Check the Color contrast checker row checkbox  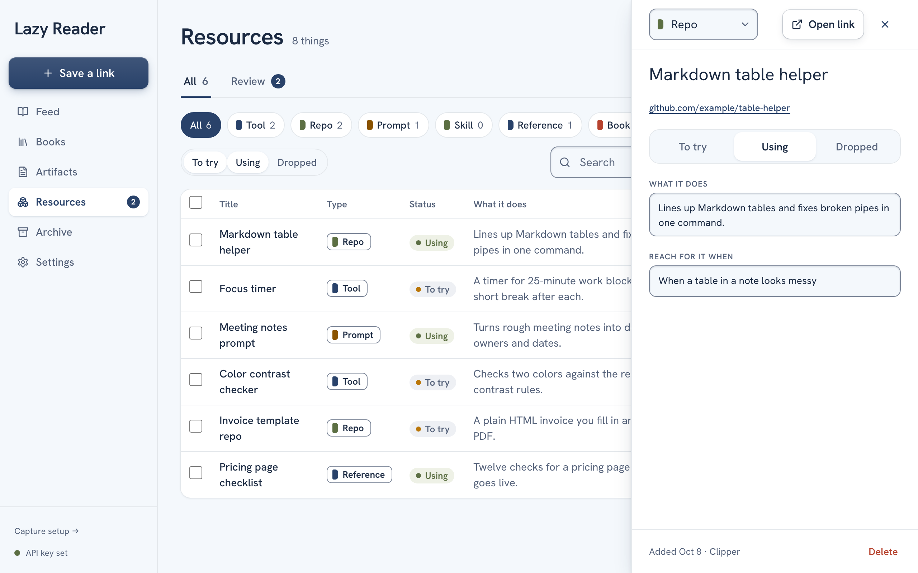pyautogui.click(x=196, y=380)
